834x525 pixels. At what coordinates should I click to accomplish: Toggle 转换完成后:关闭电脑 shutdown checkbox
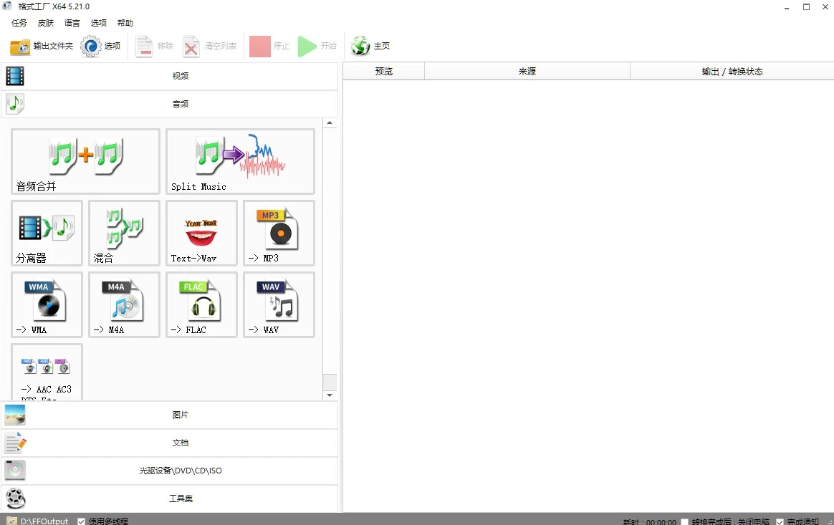684,522
